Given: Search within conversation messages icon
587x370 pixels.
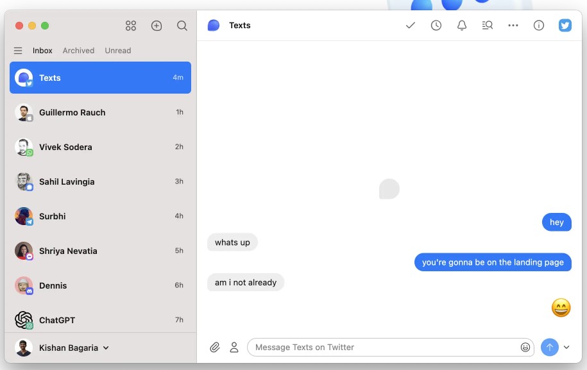Looking at the screenshot, I should click(488, 26).
